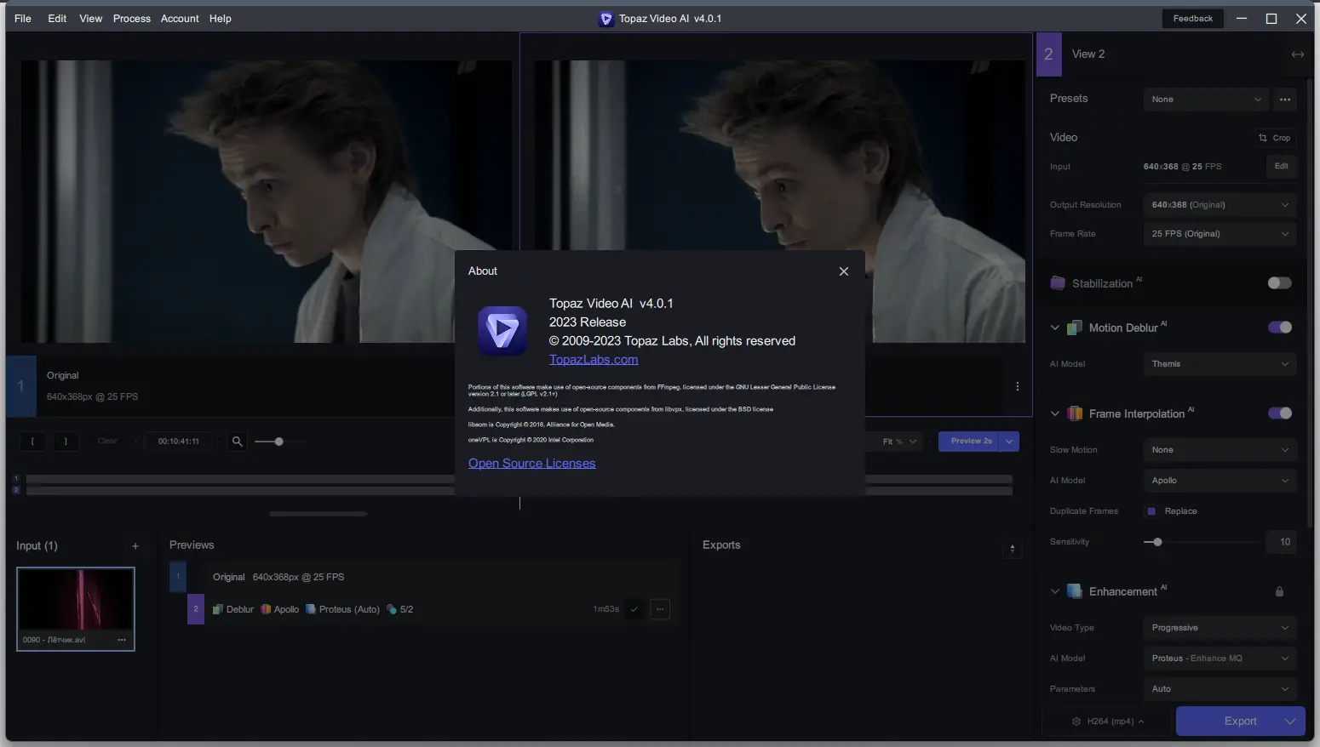1320x747 pixels.
Task: Open the Account menu
Action: [x=180, y=19]
